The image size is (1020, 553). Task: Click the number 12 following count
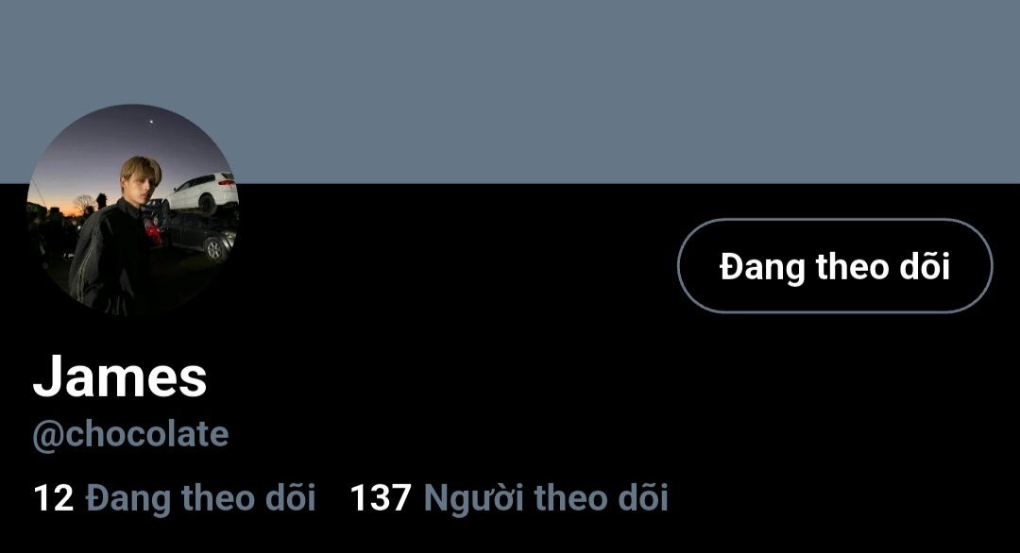(x=53, y=498)
